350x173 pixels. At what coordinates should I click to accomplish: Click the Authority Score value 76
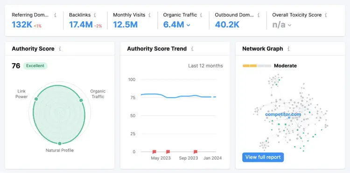[x=16, y=66]
